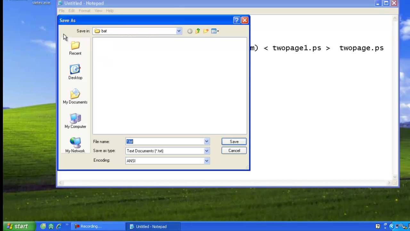Browse My Computer from the places bar
Image resolution: width=410 pixels, height=231 pixels.
tap(75, 121)
